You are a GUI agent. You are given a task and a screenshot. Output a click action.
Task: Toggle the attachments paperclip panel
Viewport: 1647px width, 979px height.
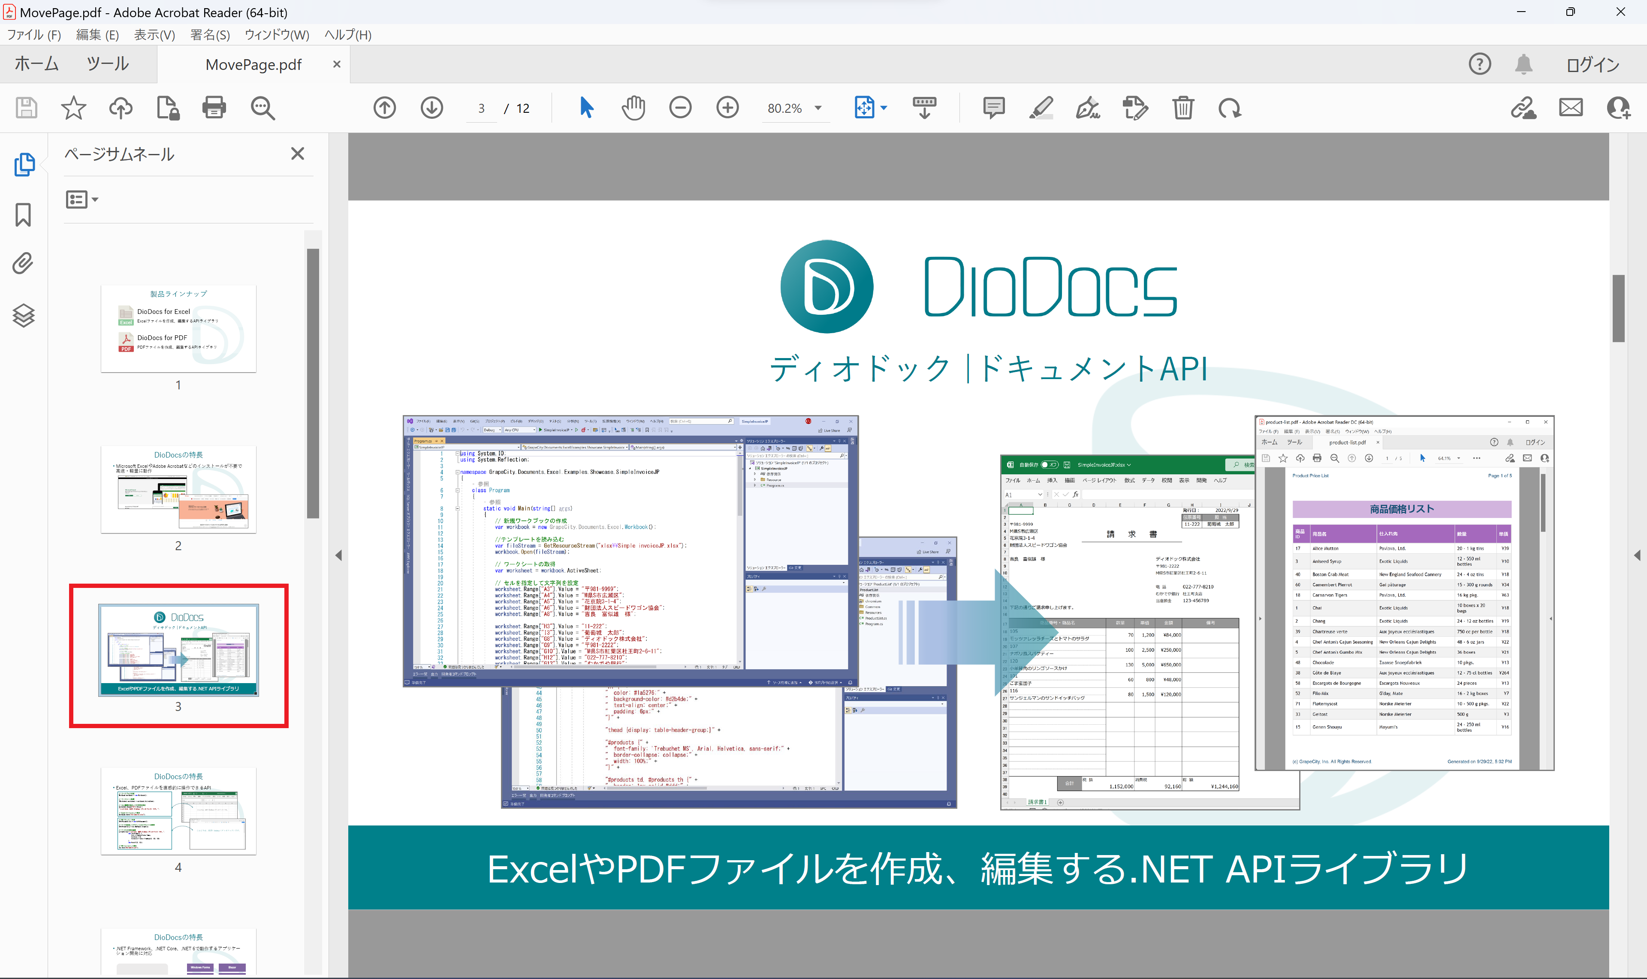(x=23, y=264)
